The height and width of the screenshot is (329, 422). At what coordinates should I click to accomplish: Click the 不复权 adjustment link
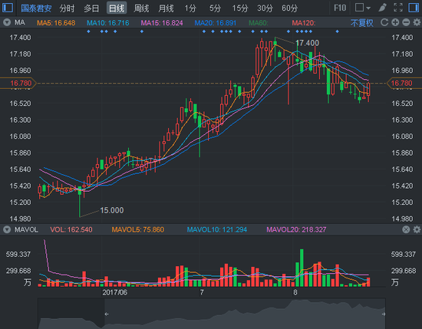tap(361, 23)
